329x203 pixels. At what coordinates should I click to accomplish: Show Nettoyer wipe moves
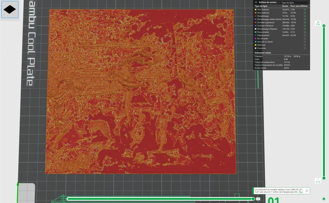[x=305, y=45]
